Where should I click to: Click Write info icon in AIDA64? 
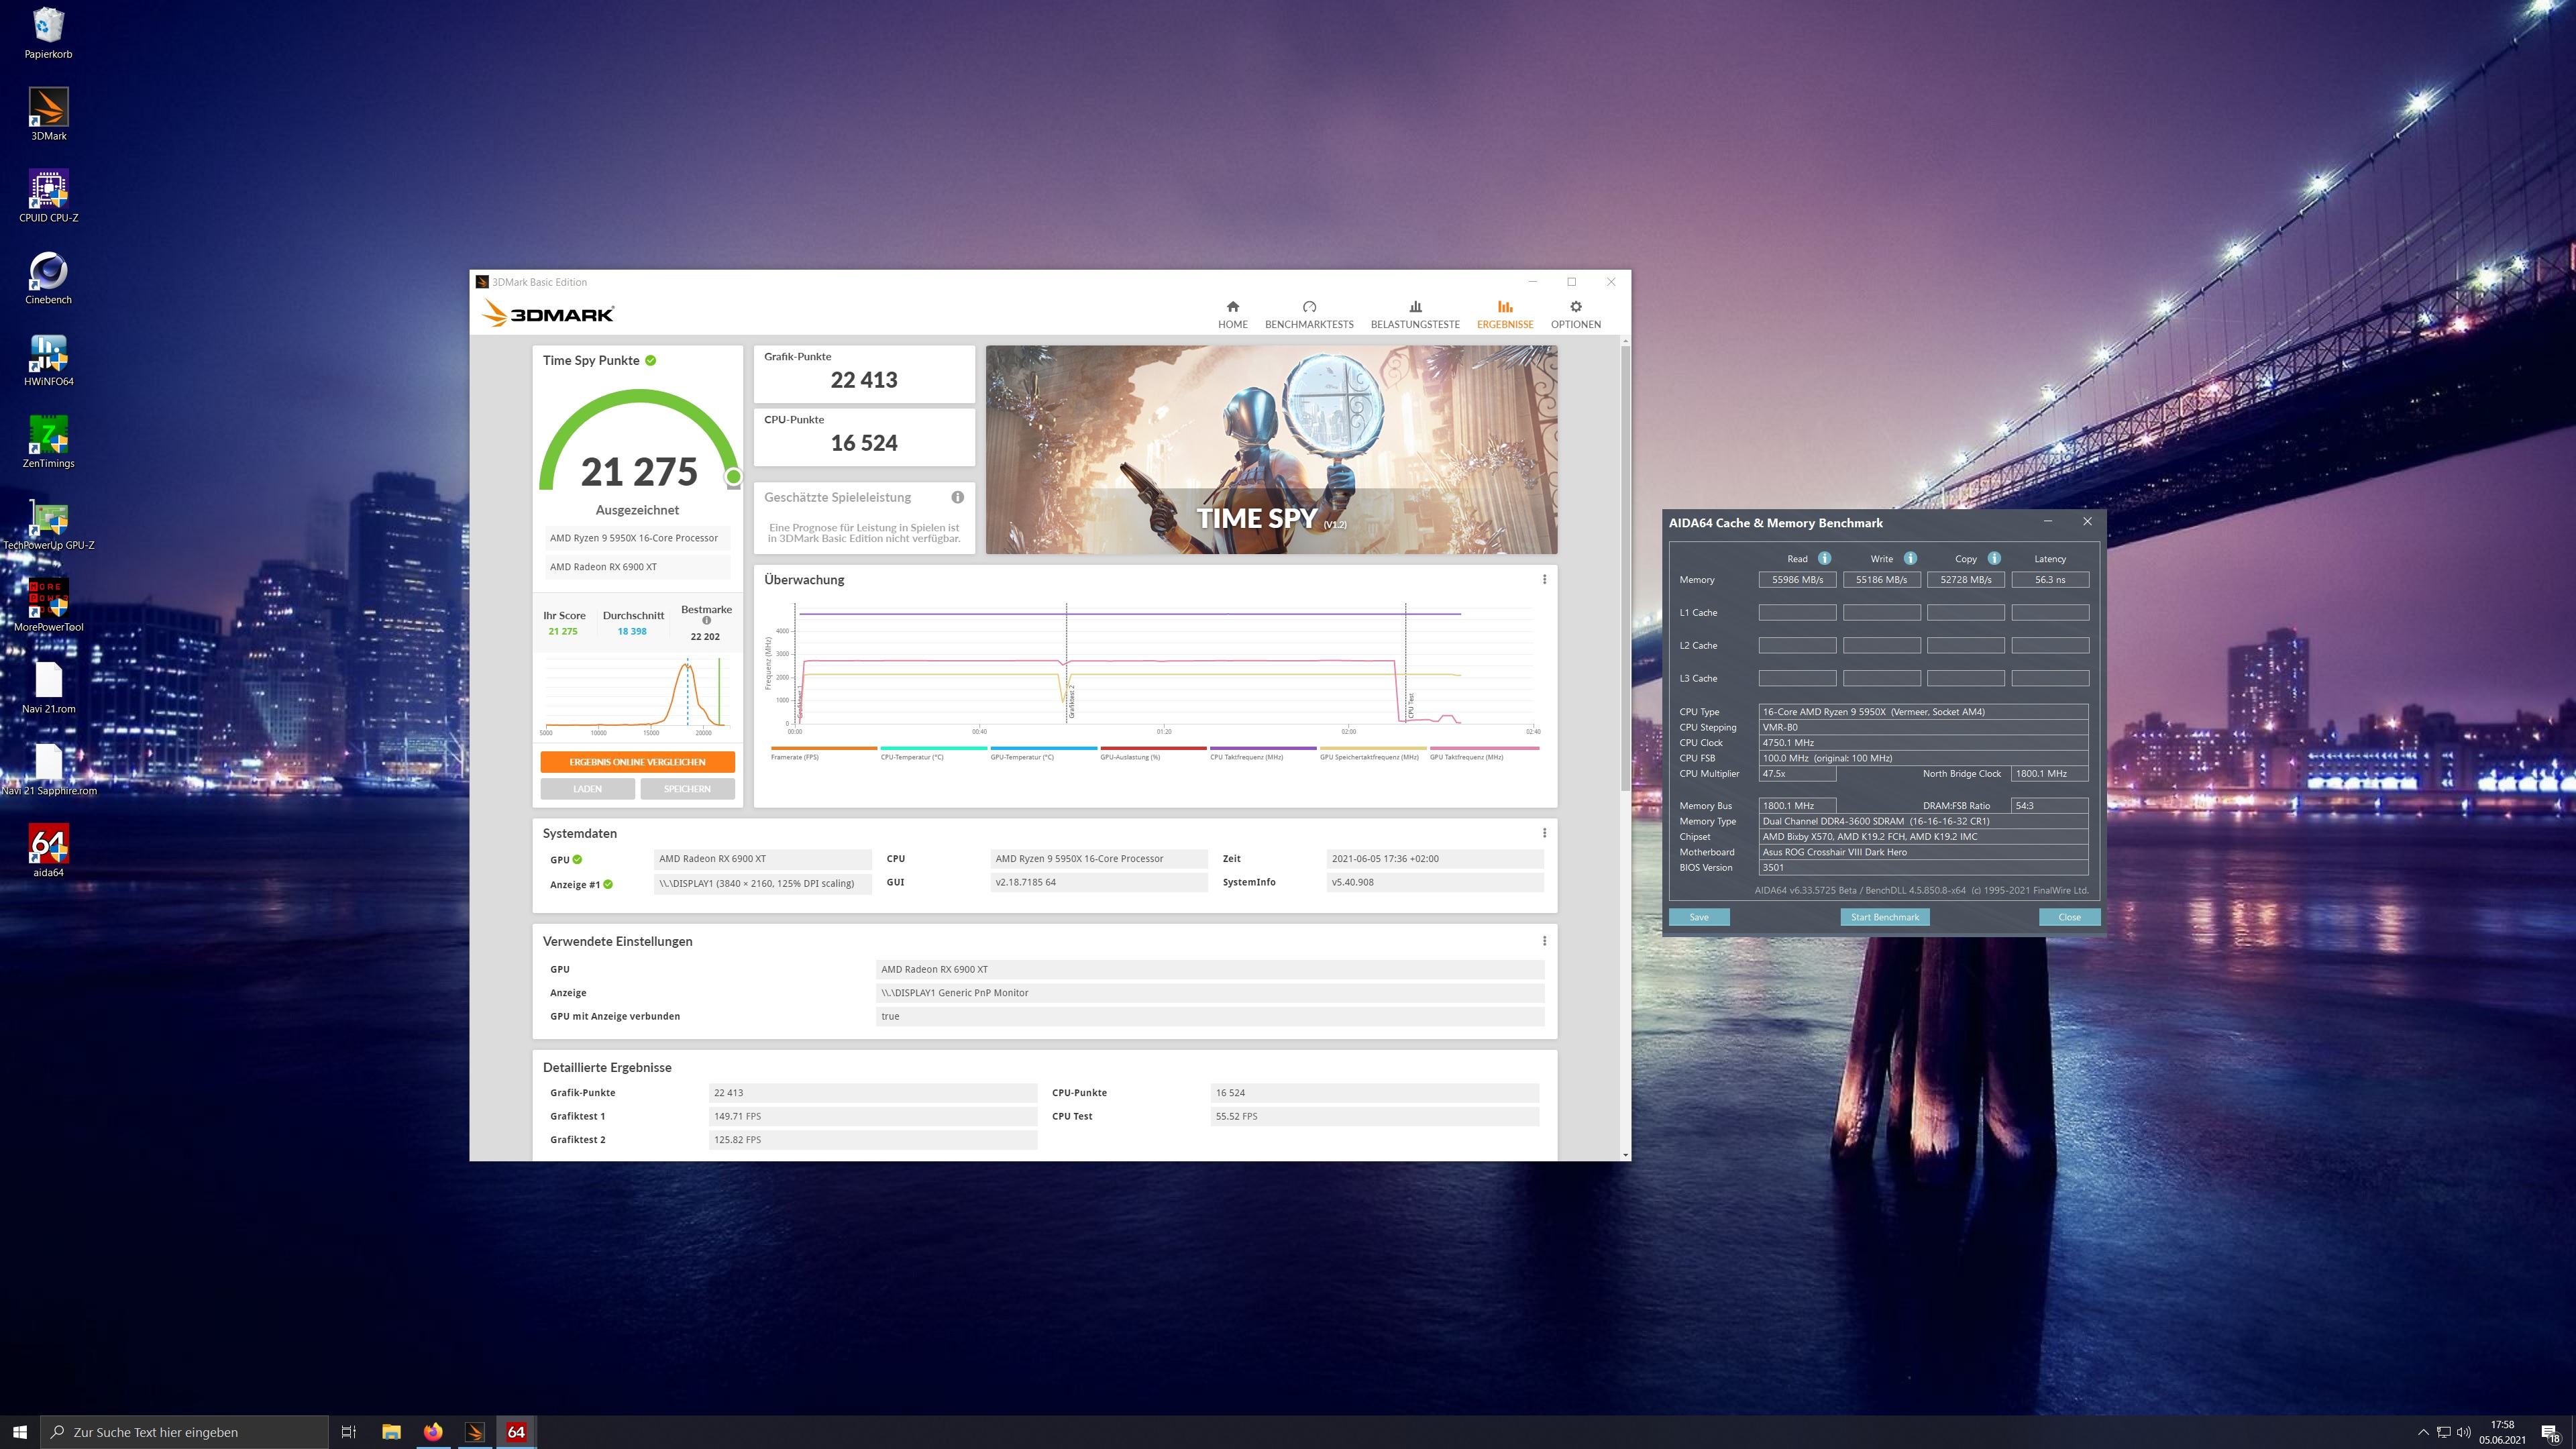pyautogui.click(x=1910, y=558)
